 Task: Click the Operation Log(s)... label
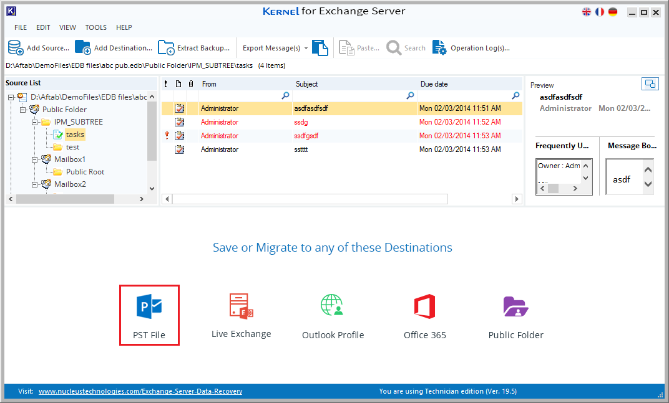[481, 48]
